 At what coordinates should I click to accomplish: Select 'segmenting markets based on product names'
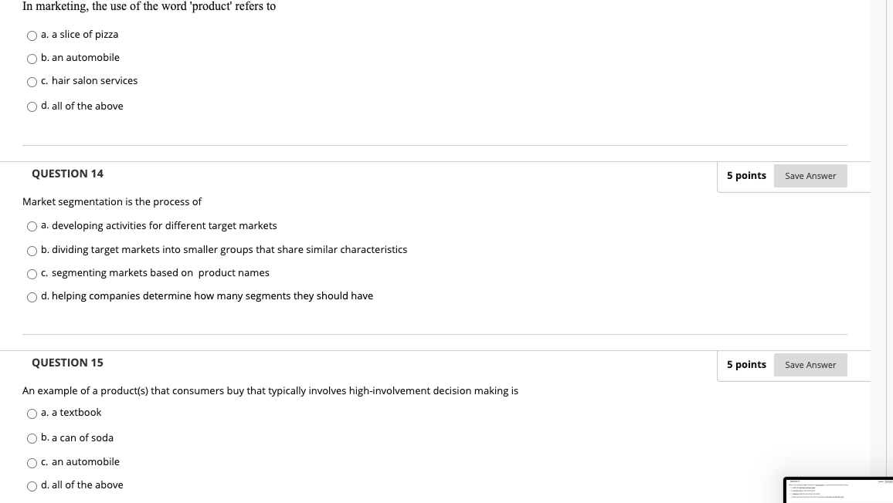click(x=32, y=274)
